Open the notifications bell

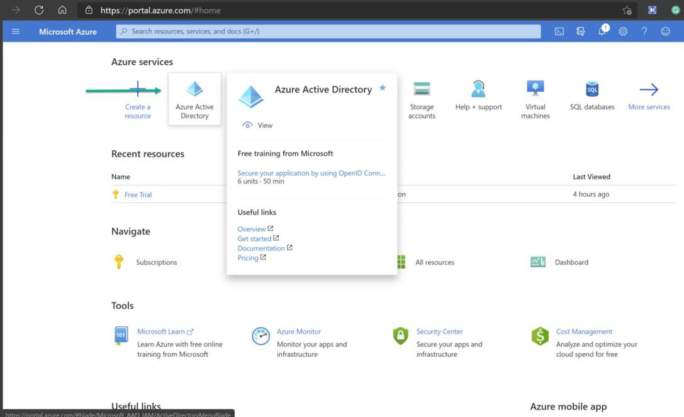click(602, 31)
